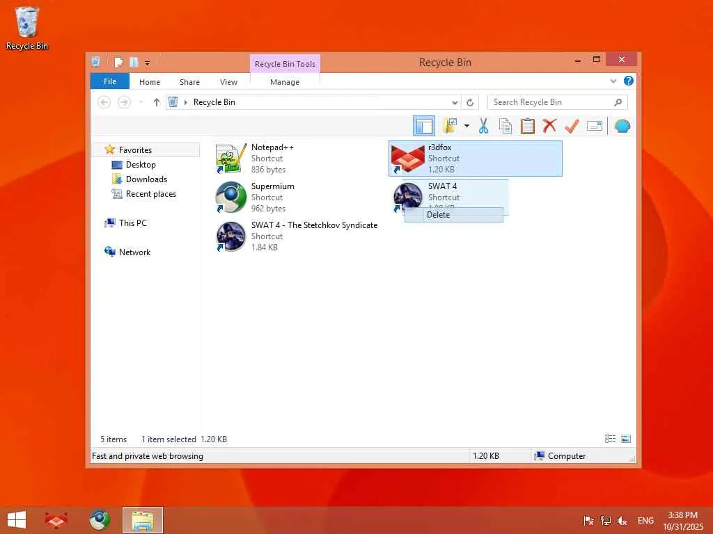This screenshot has height=534, width=713.
Task: Click the Back navigation arrow
Action: coord(104,102)
